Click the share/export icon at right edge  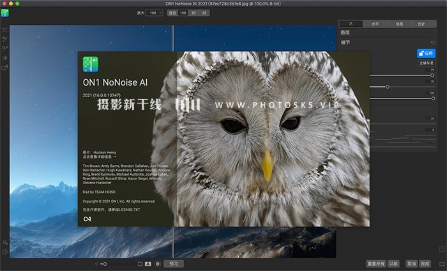coord(442,249)
